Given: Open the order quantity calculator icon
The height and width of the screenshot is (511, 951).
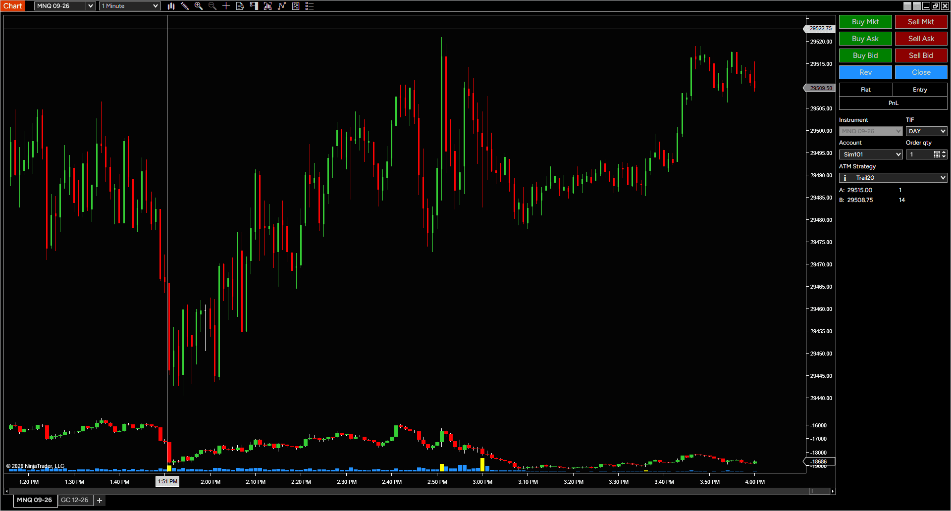Looking at the screenshot, I should click(x=937, y=154).
